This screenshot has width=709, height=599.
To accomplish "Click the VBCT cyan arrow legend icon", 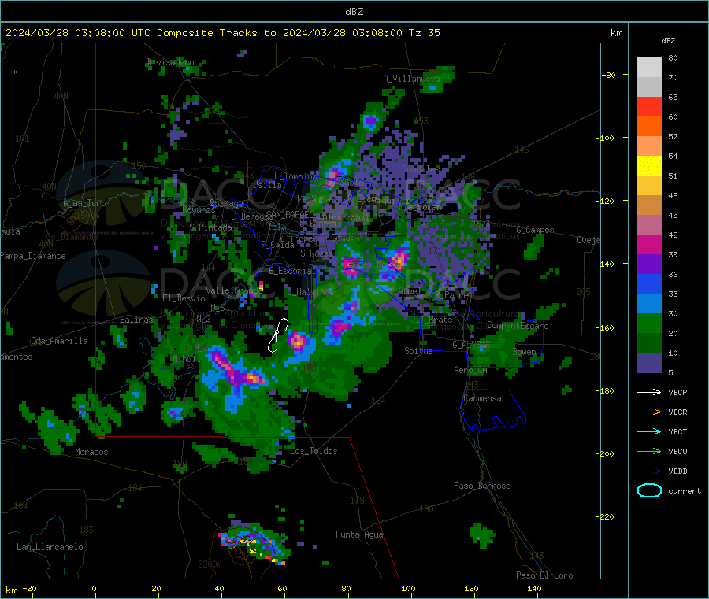I will tap(649, 432).
